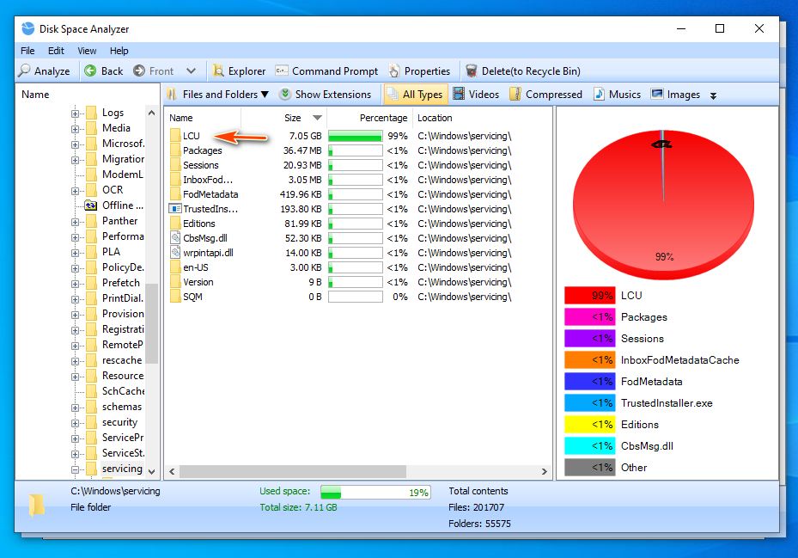Click the Used space 19% bar
This screenshot has height=558, width=798.
click(375, 493)
